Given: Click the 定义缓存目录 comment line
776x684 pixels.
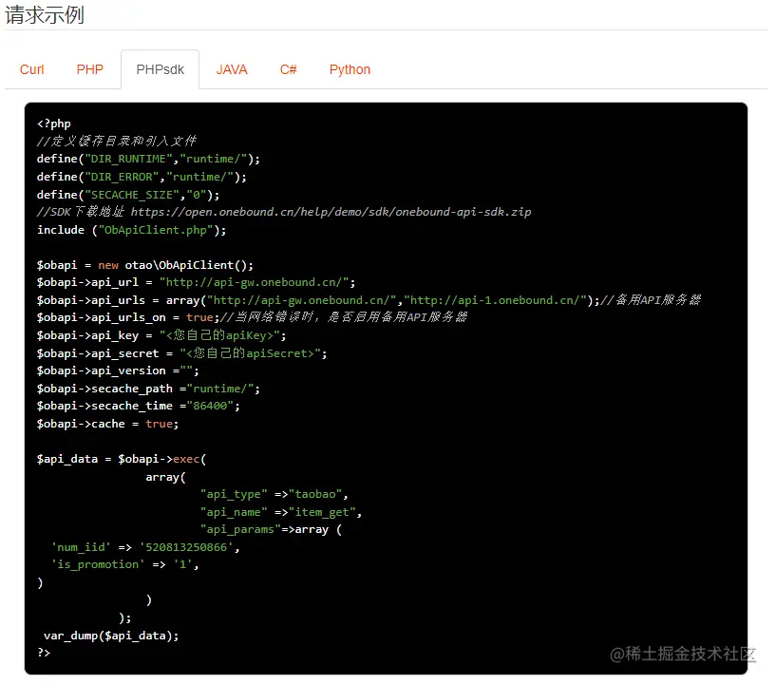Looking at the screenshot, I should click(x=117, y=141).
